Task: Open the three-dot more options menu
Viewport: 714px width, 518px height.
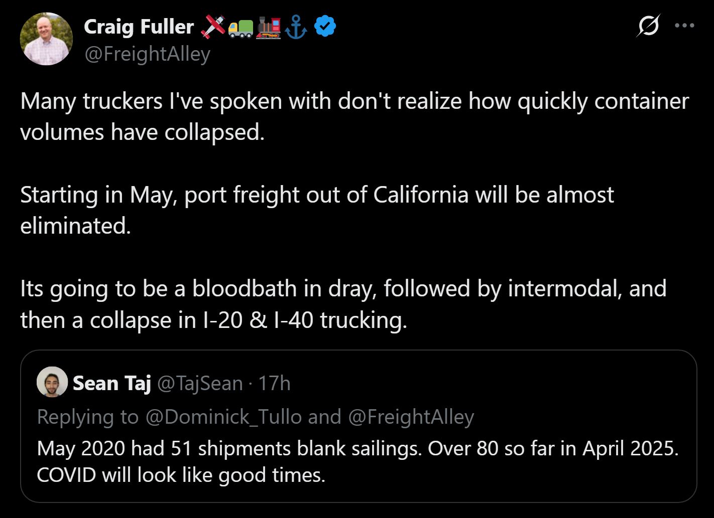Action: click(x=684, y=26)
